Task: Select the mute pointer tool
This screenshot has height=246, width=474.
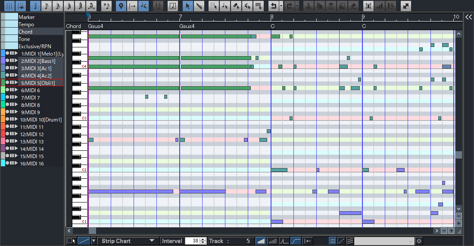Action: coord(247,6)
